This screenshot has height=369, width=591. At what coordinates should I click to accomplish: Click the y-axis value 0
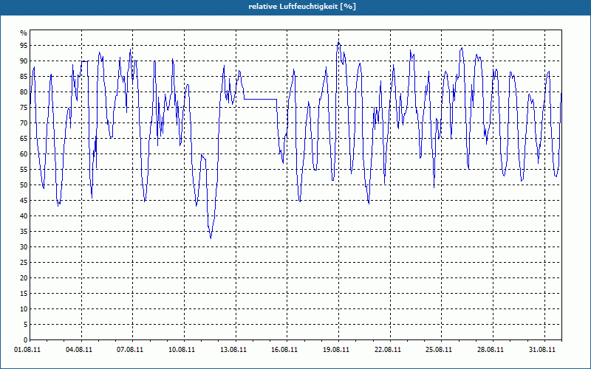[25, 340]
